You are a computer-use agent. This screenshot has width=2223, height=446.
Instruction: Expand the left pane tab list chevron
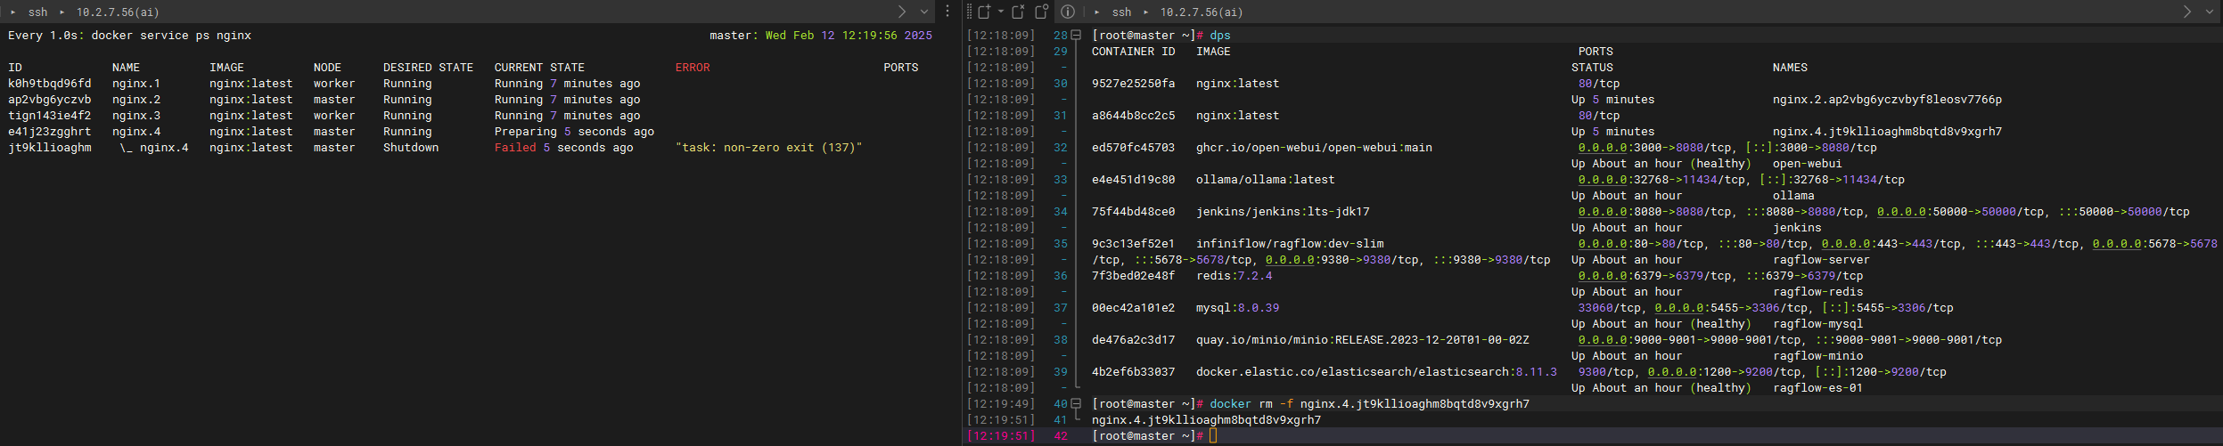(x=924, y=12)
